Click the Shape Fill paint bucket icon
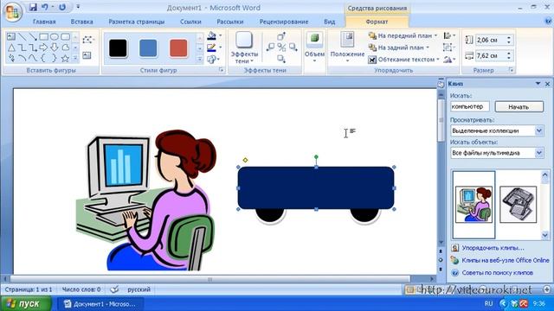 (211, 35)
